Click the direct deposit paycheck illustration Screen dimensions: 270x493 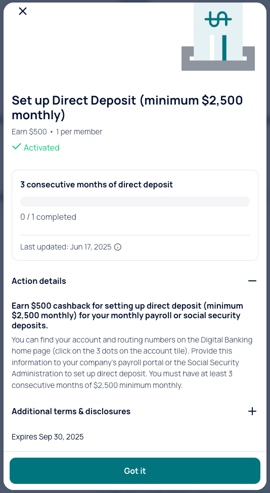(218, 37)
